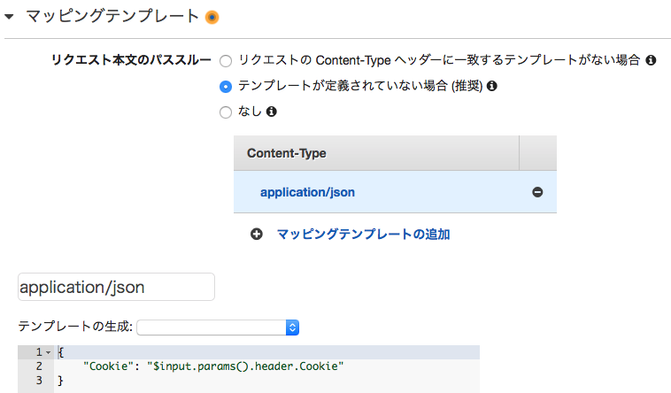Image resolution: width=671 pixels, height=393 pixels.
Task: Select the なし passthrough option
Action: 226,112
